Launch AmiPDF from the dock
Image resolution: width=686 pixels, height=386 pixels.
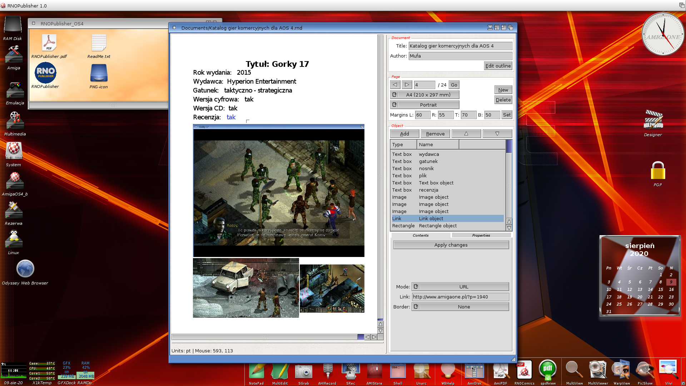[501, 371]
